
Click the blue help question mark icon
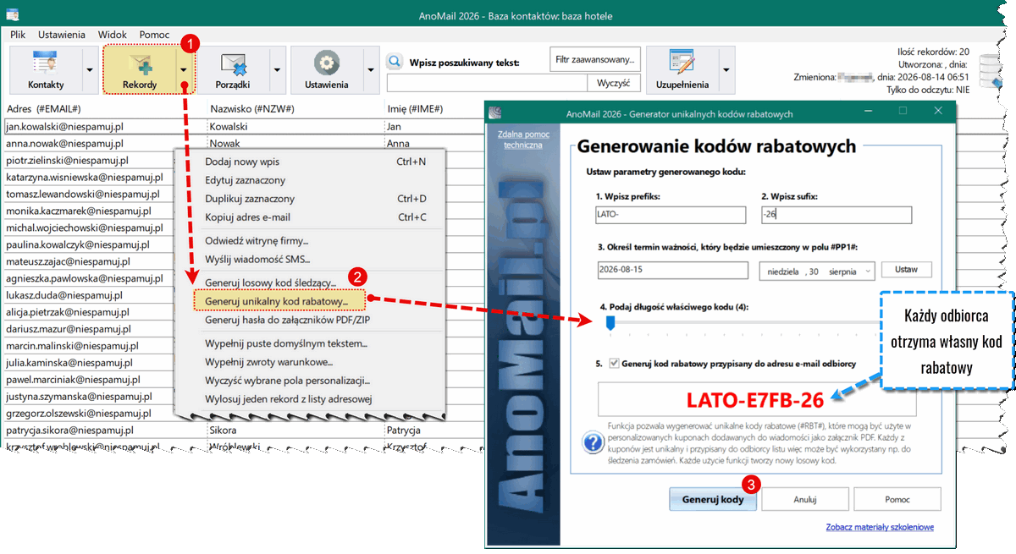593,442
